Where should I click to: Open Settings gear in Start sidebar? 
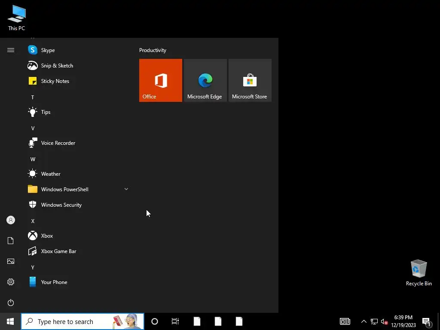click(x=11, y=282)
